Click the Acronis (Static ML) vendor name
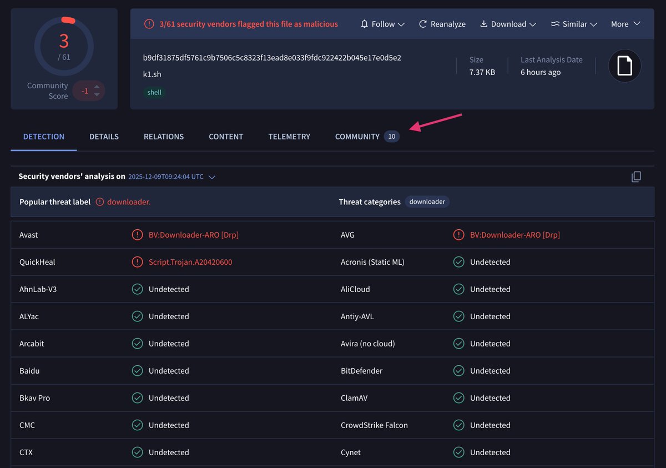Screen dimensions: 666x468 point(372,262)
